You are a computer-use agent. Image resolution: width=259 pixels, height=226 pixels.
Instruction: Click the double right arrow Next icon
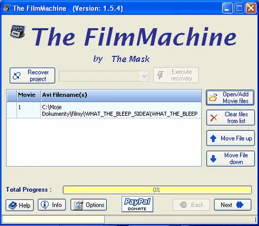point(240,205)
